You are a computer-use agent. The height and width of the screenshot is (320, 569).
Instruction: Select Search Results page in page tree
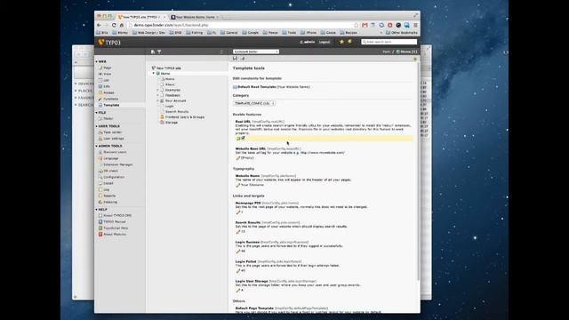point(177,112)
